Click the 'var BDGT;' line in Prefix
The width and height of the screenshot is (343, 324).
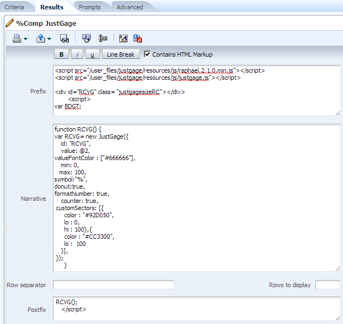click(68, 106)
